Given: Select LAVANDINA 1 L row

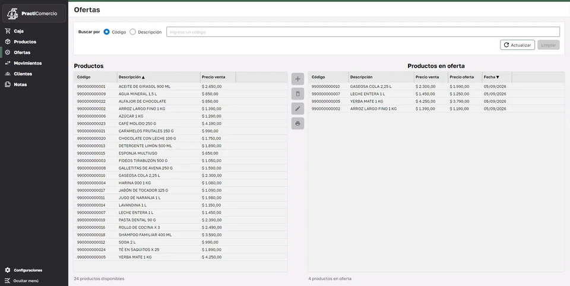Looking at the screenshot, I should pyautogui.click(x=180, y=205).
